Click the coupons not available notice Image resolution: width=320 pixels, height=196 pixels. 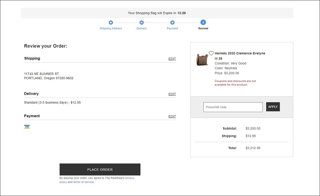(x=235, y=83)
